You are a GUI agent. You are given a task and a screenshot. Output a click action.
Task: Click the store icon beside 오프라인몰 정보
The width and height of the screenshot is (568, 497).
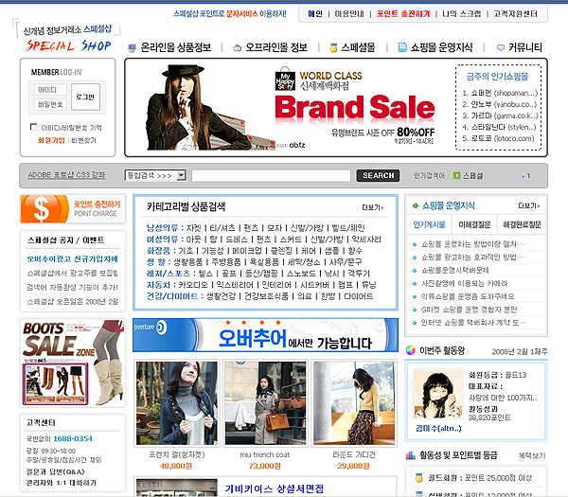coord(237,47)
